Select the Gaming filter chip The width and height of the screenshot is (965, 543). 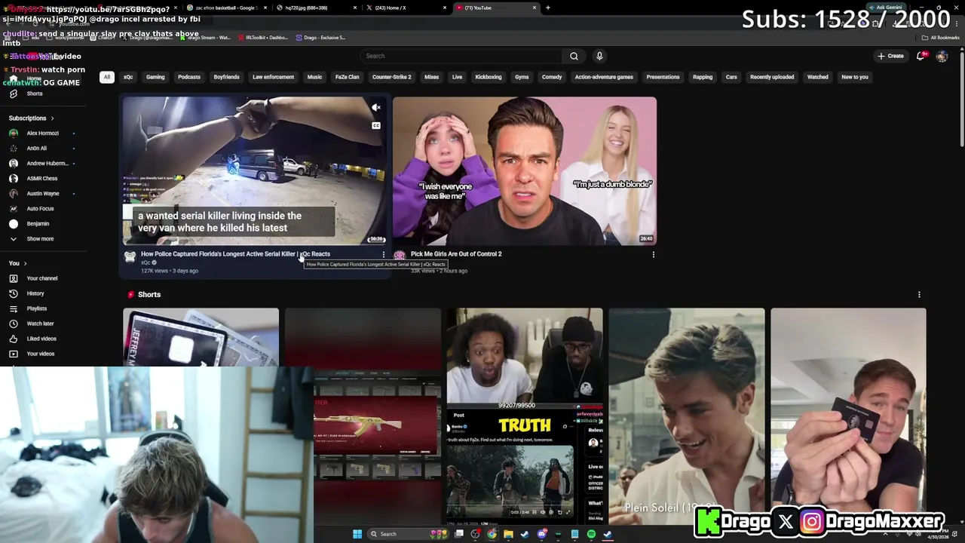(155, 77)
